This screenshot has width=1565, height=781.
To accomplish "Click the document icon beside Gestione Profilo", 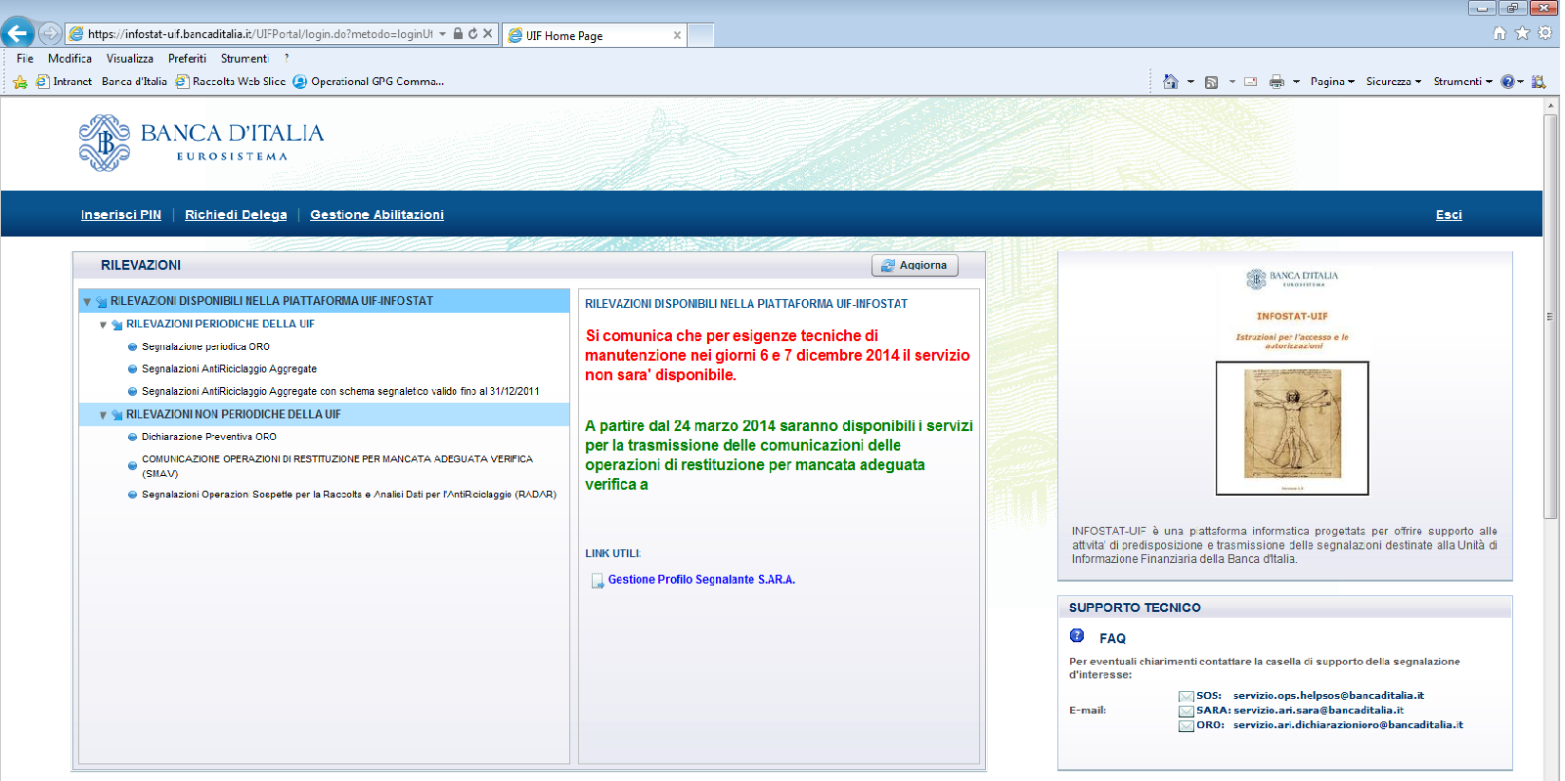I will click(x=597, y=581).
